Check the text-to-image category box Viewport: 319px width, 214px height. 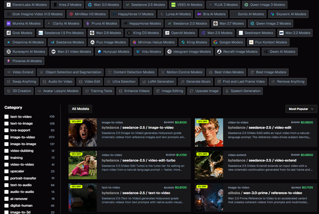pyautogui.click(x=6, y=123)
